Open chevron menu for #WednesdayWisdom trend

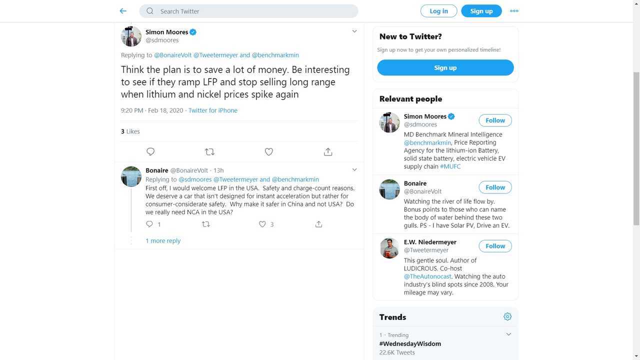(x=508, y=334)
